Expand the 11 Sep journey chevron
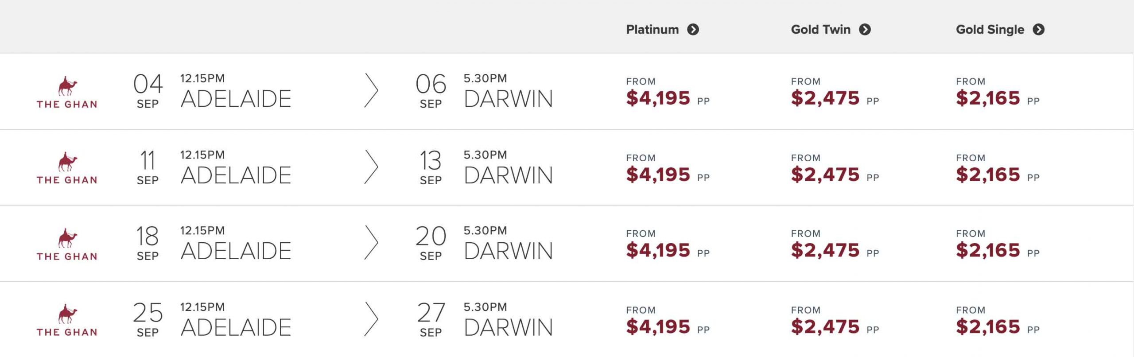This screenshot has width=1134, height=357. (x=371, y=167)
